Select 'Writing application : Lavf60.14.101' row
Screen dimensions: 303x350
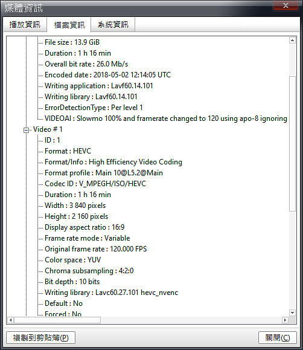coord(99,86)
